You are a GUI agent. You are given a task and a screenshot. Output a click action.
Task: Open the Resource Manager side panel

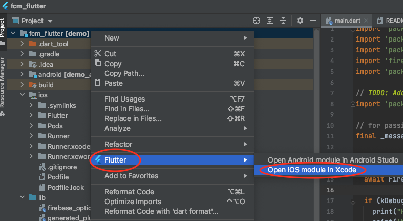point(3,82)
